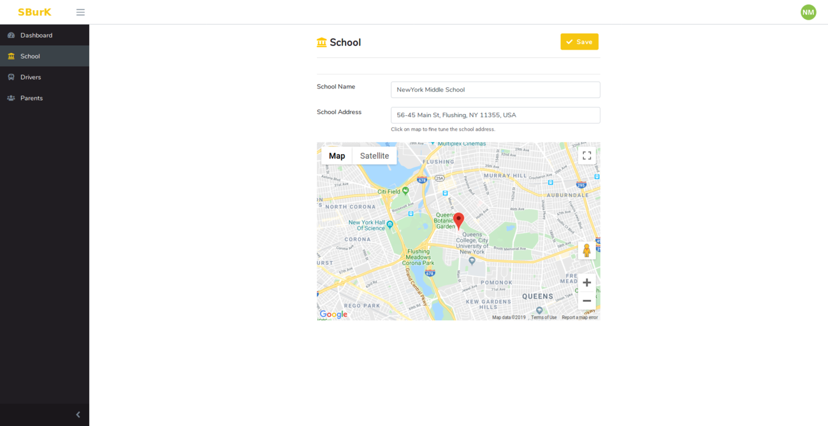This screenshot has width=828, height=426.
Task: Switch map to Satellite view
Action: pos(374,156)
